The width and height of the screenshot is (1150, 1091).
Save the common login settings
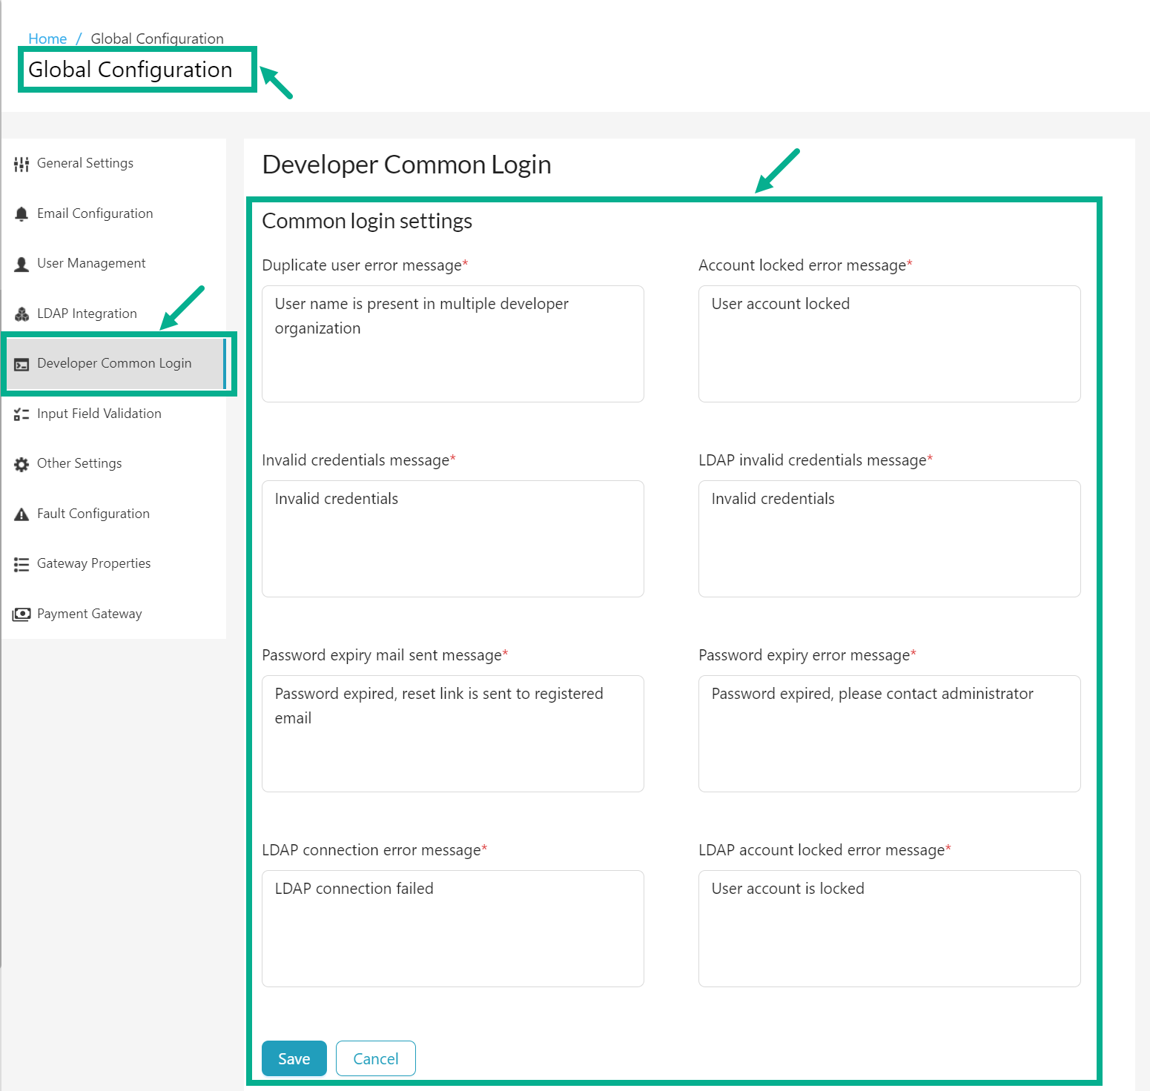(x=294, y=1058)
